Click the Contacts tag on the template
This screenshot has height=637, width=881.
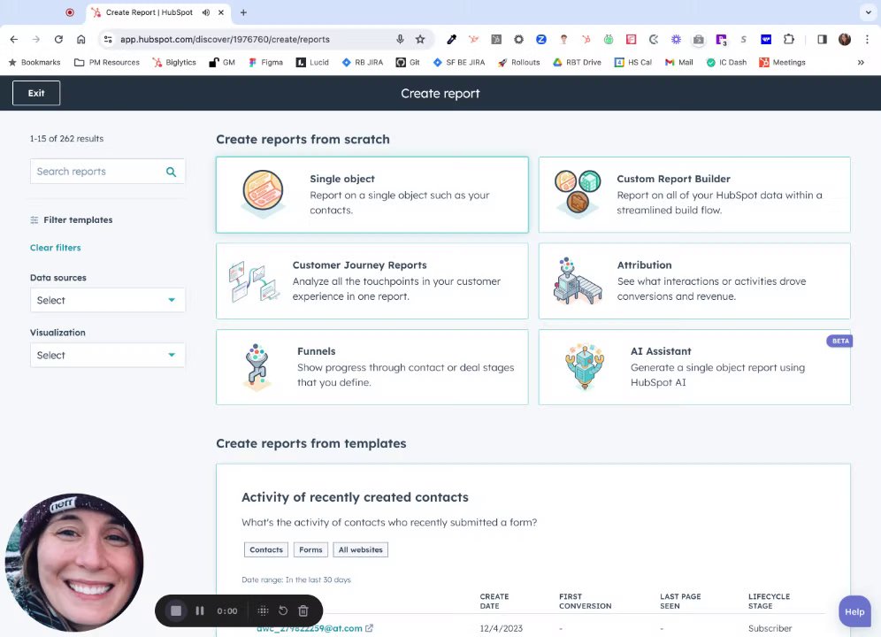[266, 550]
